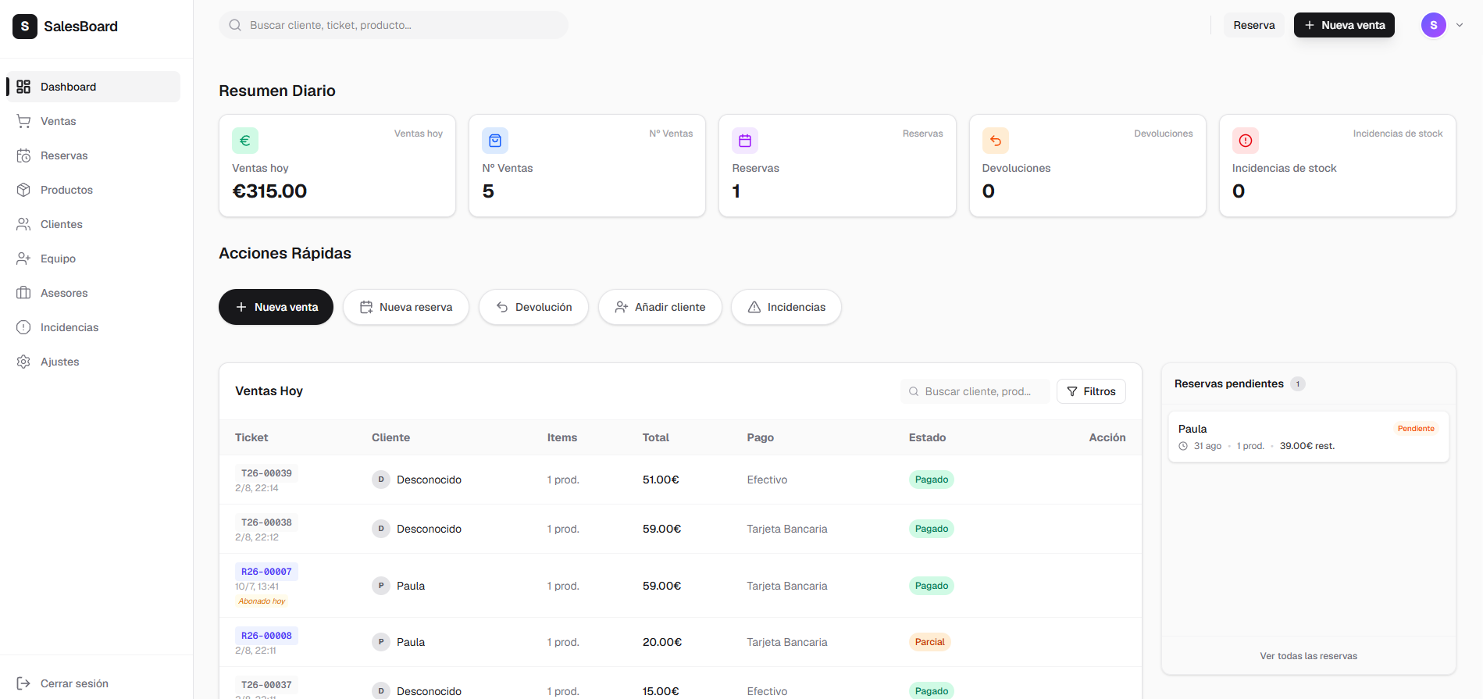Screen dimensions: 1483x699
Task: Click the SalesBoard logo icon
Action: (x=25, y=26)
